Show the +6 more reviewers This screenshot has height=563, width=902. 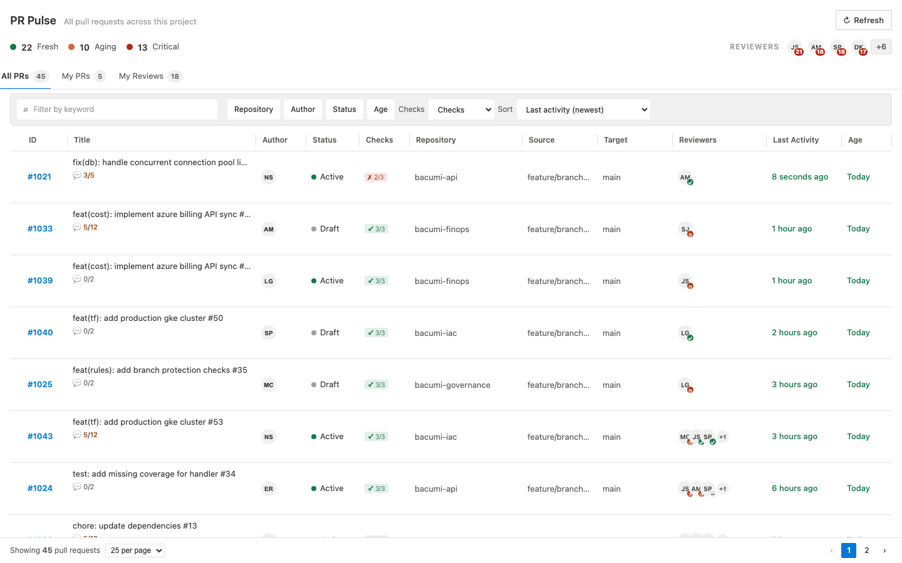(881, 47)
